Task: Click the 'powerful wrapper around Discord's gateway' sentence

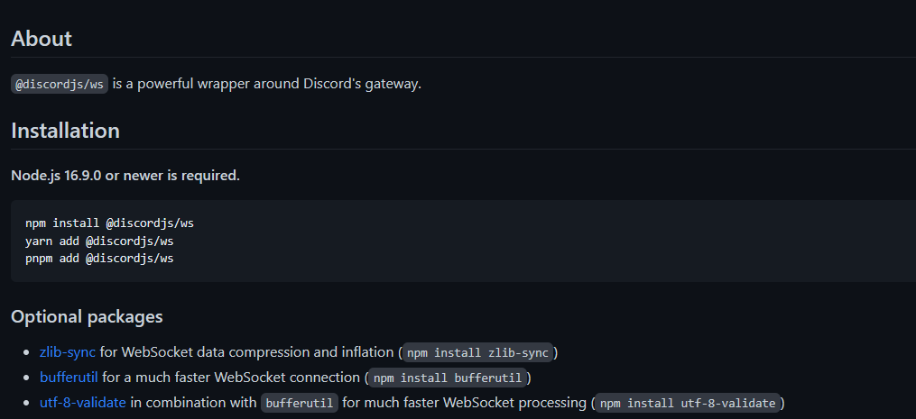Action: point(267,84)
